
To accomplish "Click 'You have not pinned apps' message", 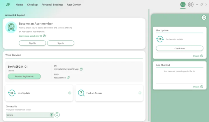I will pyautogui.click(x=180, y=71).
